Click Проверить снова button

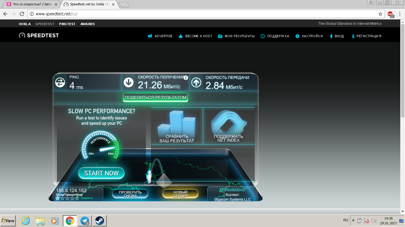pyautogui.click(x=130, y=194)
